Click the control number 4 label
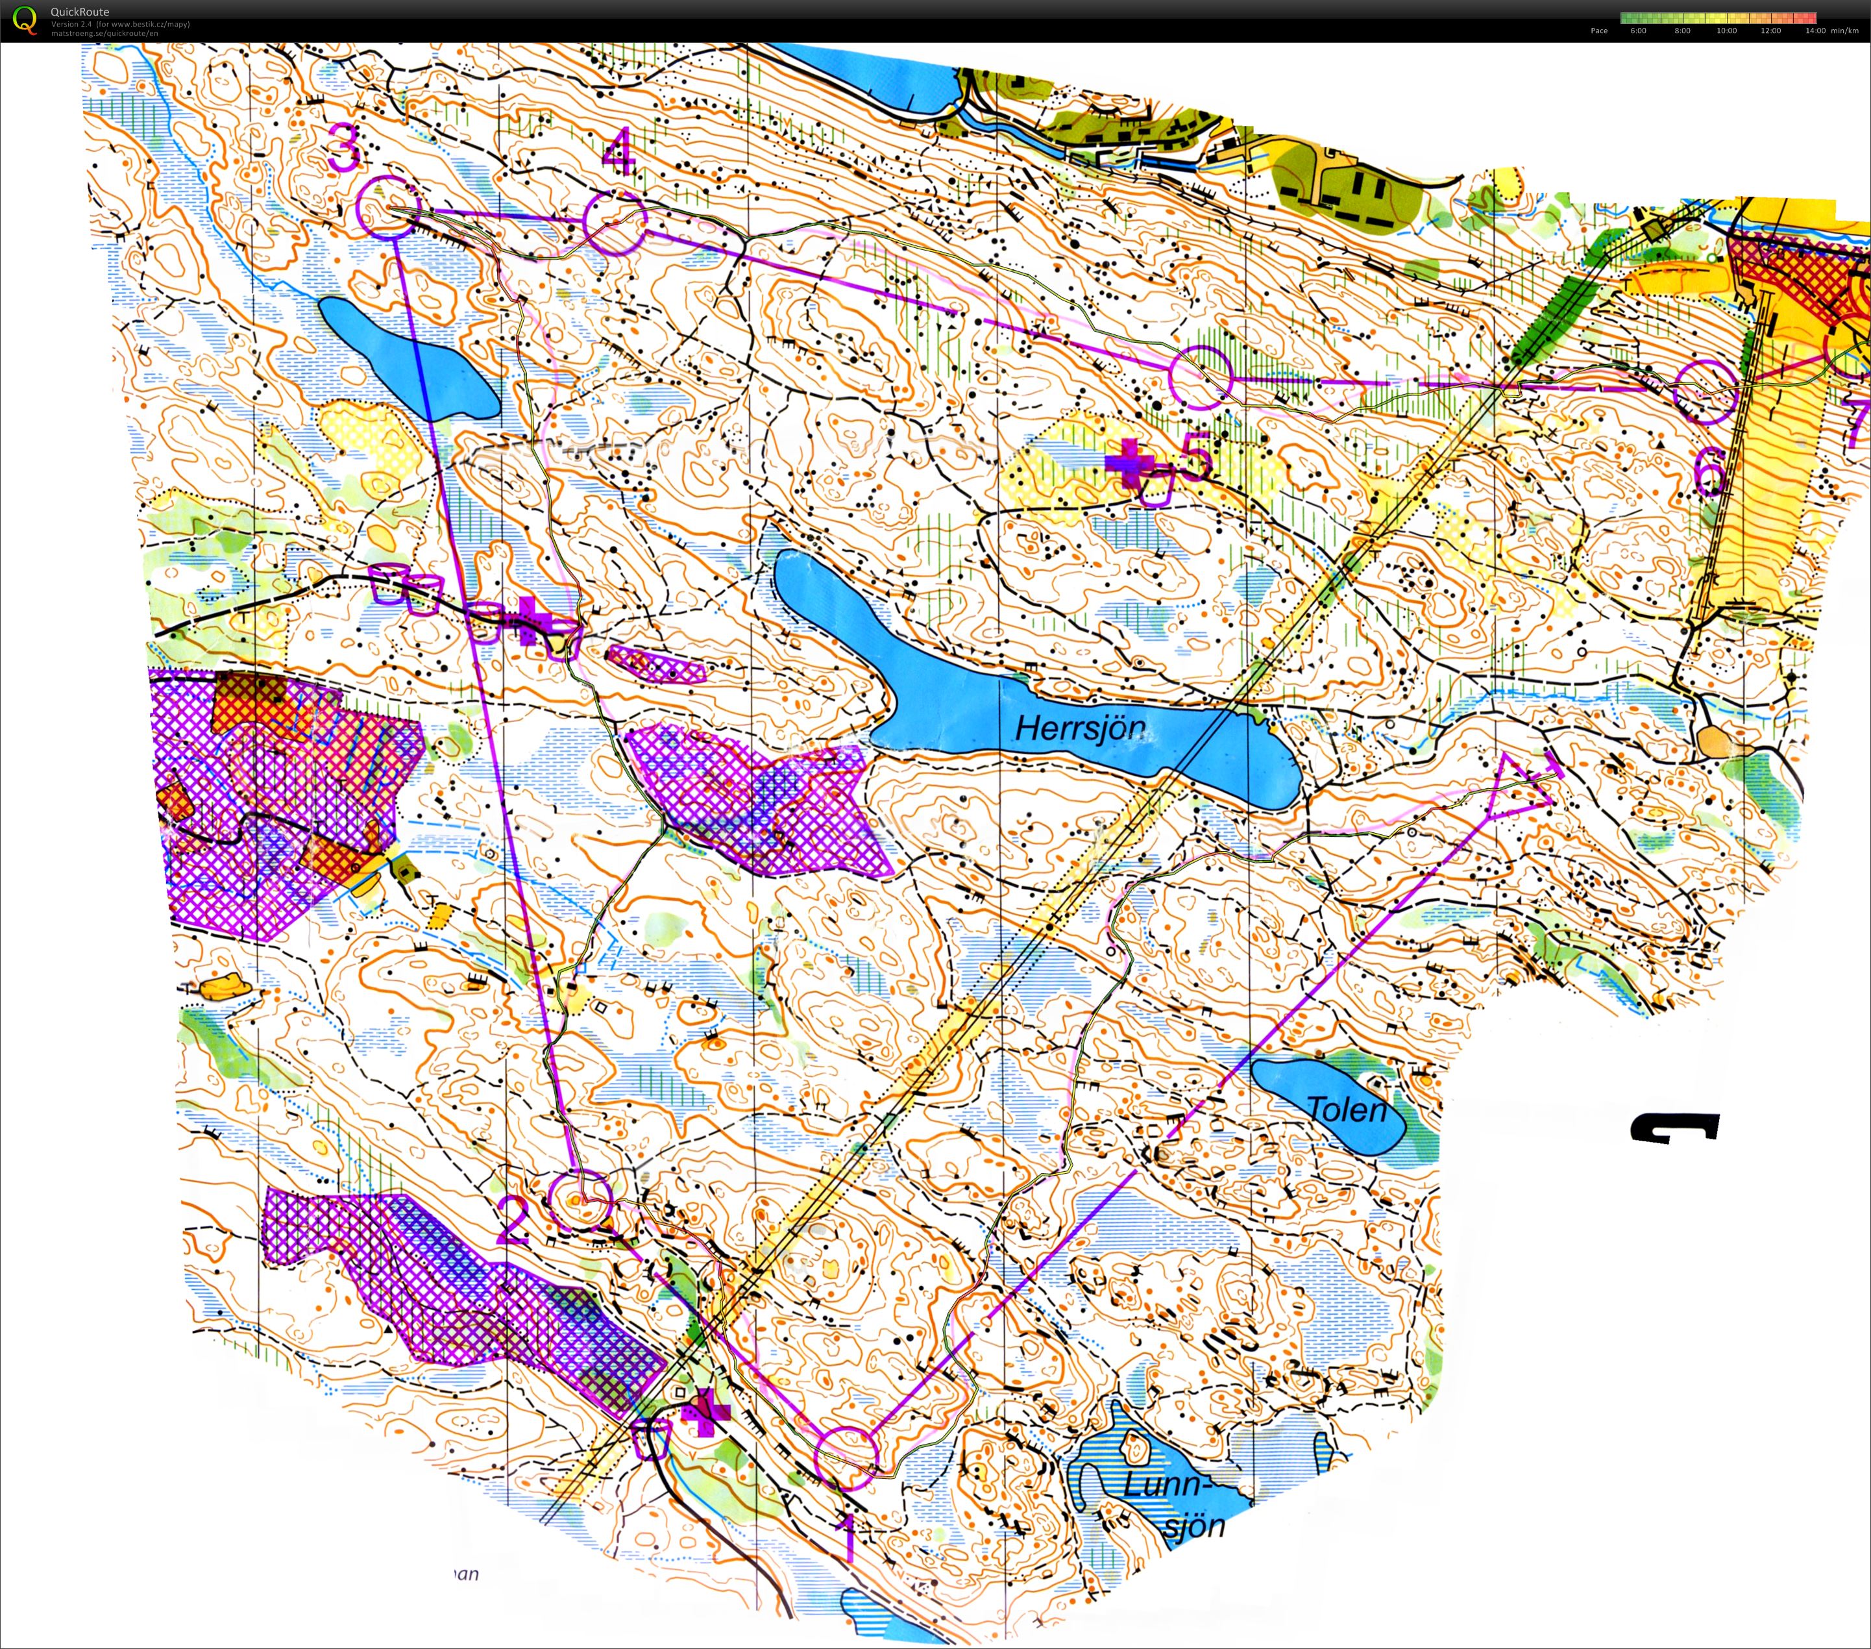1871x1649 pixels. (618, 151)
